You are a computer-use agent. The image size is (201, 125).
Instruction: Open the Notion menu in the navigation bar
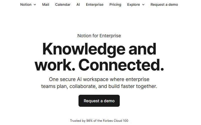26,4
